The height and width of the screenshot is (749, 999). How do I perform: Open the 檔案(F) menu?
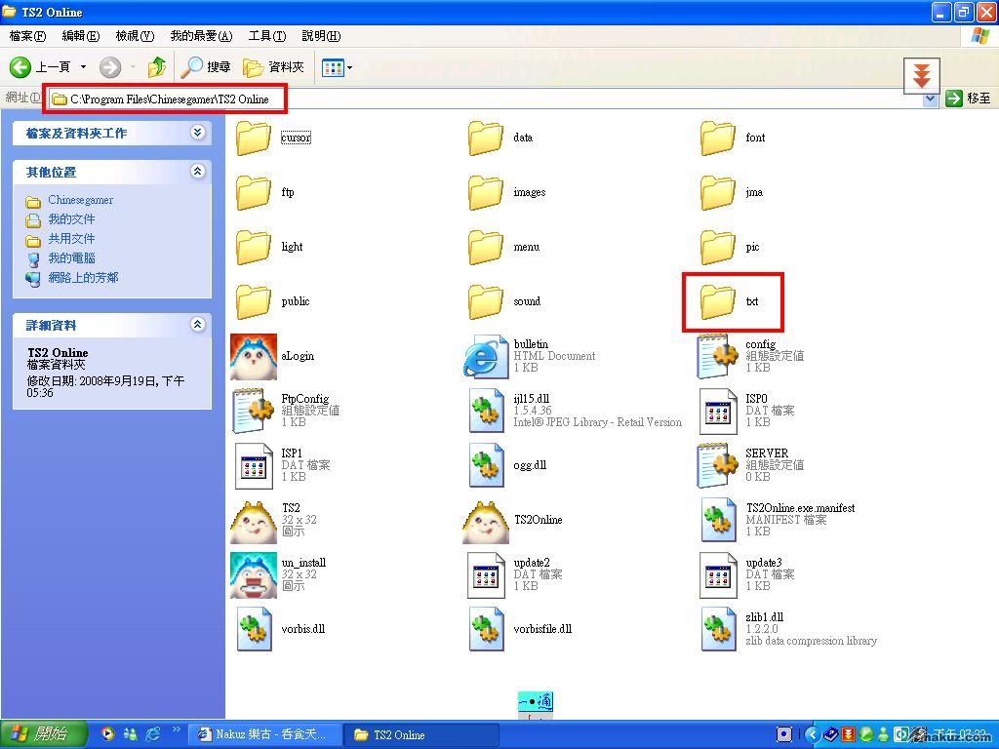click(x=28, y=36)
